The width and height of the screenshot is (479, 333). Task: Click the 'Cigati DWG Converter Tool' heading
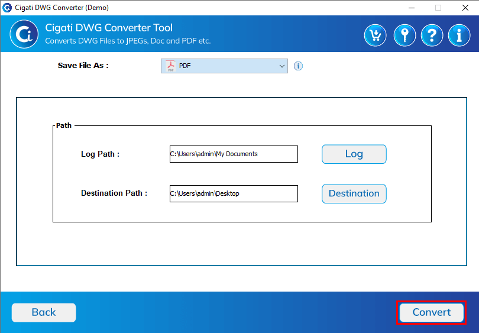(109, 28)
